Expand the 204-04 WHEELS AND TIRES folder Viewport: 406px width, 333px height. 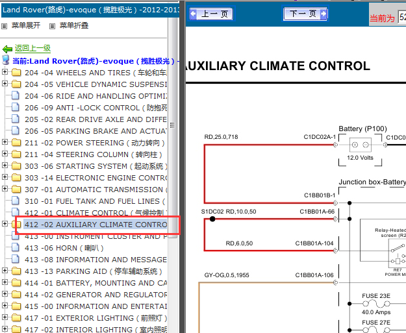(5, 71)
